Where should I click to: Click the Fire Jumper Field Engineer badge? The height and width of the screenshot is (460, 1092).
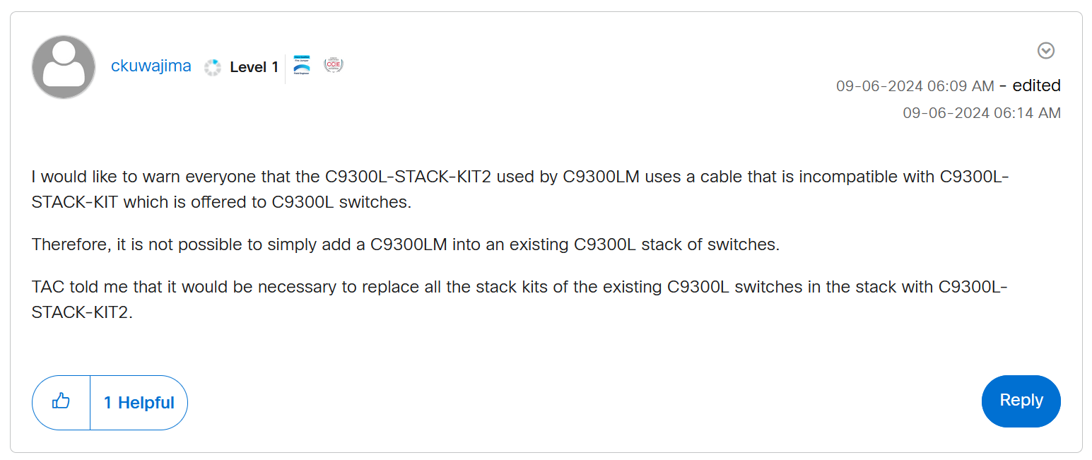point(302,64)
